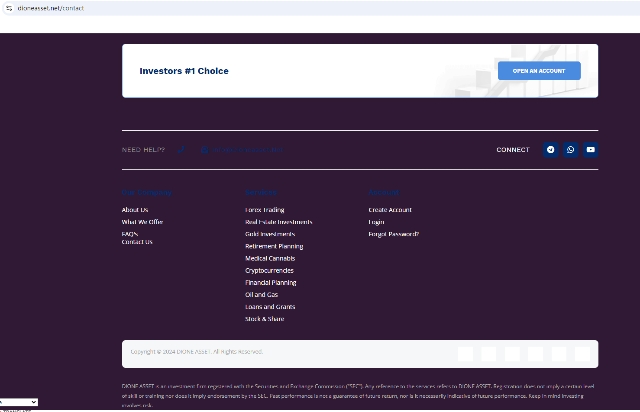Image resolution: width=640 pixels, height=412 pixels.
Task: Click the info@dioneasset.net email address
Action: pyautogui.click(x=247, y=150)
